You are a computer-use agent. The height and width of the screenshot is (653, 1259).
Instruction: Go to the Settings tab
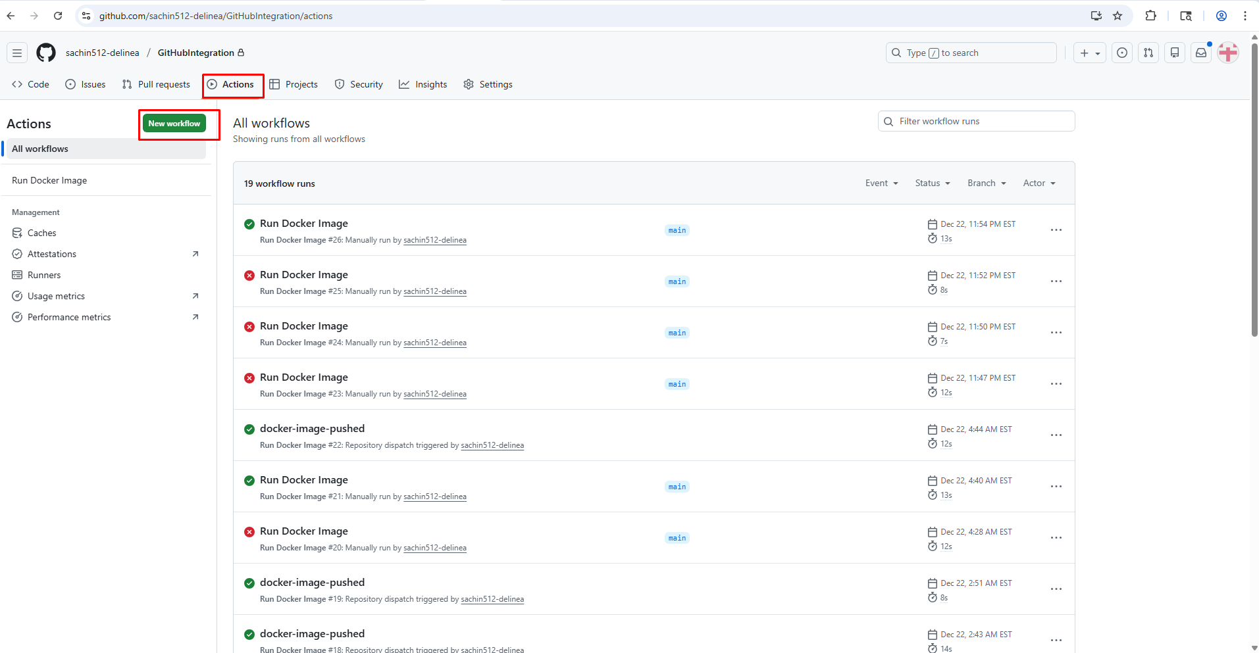(488, 84)
